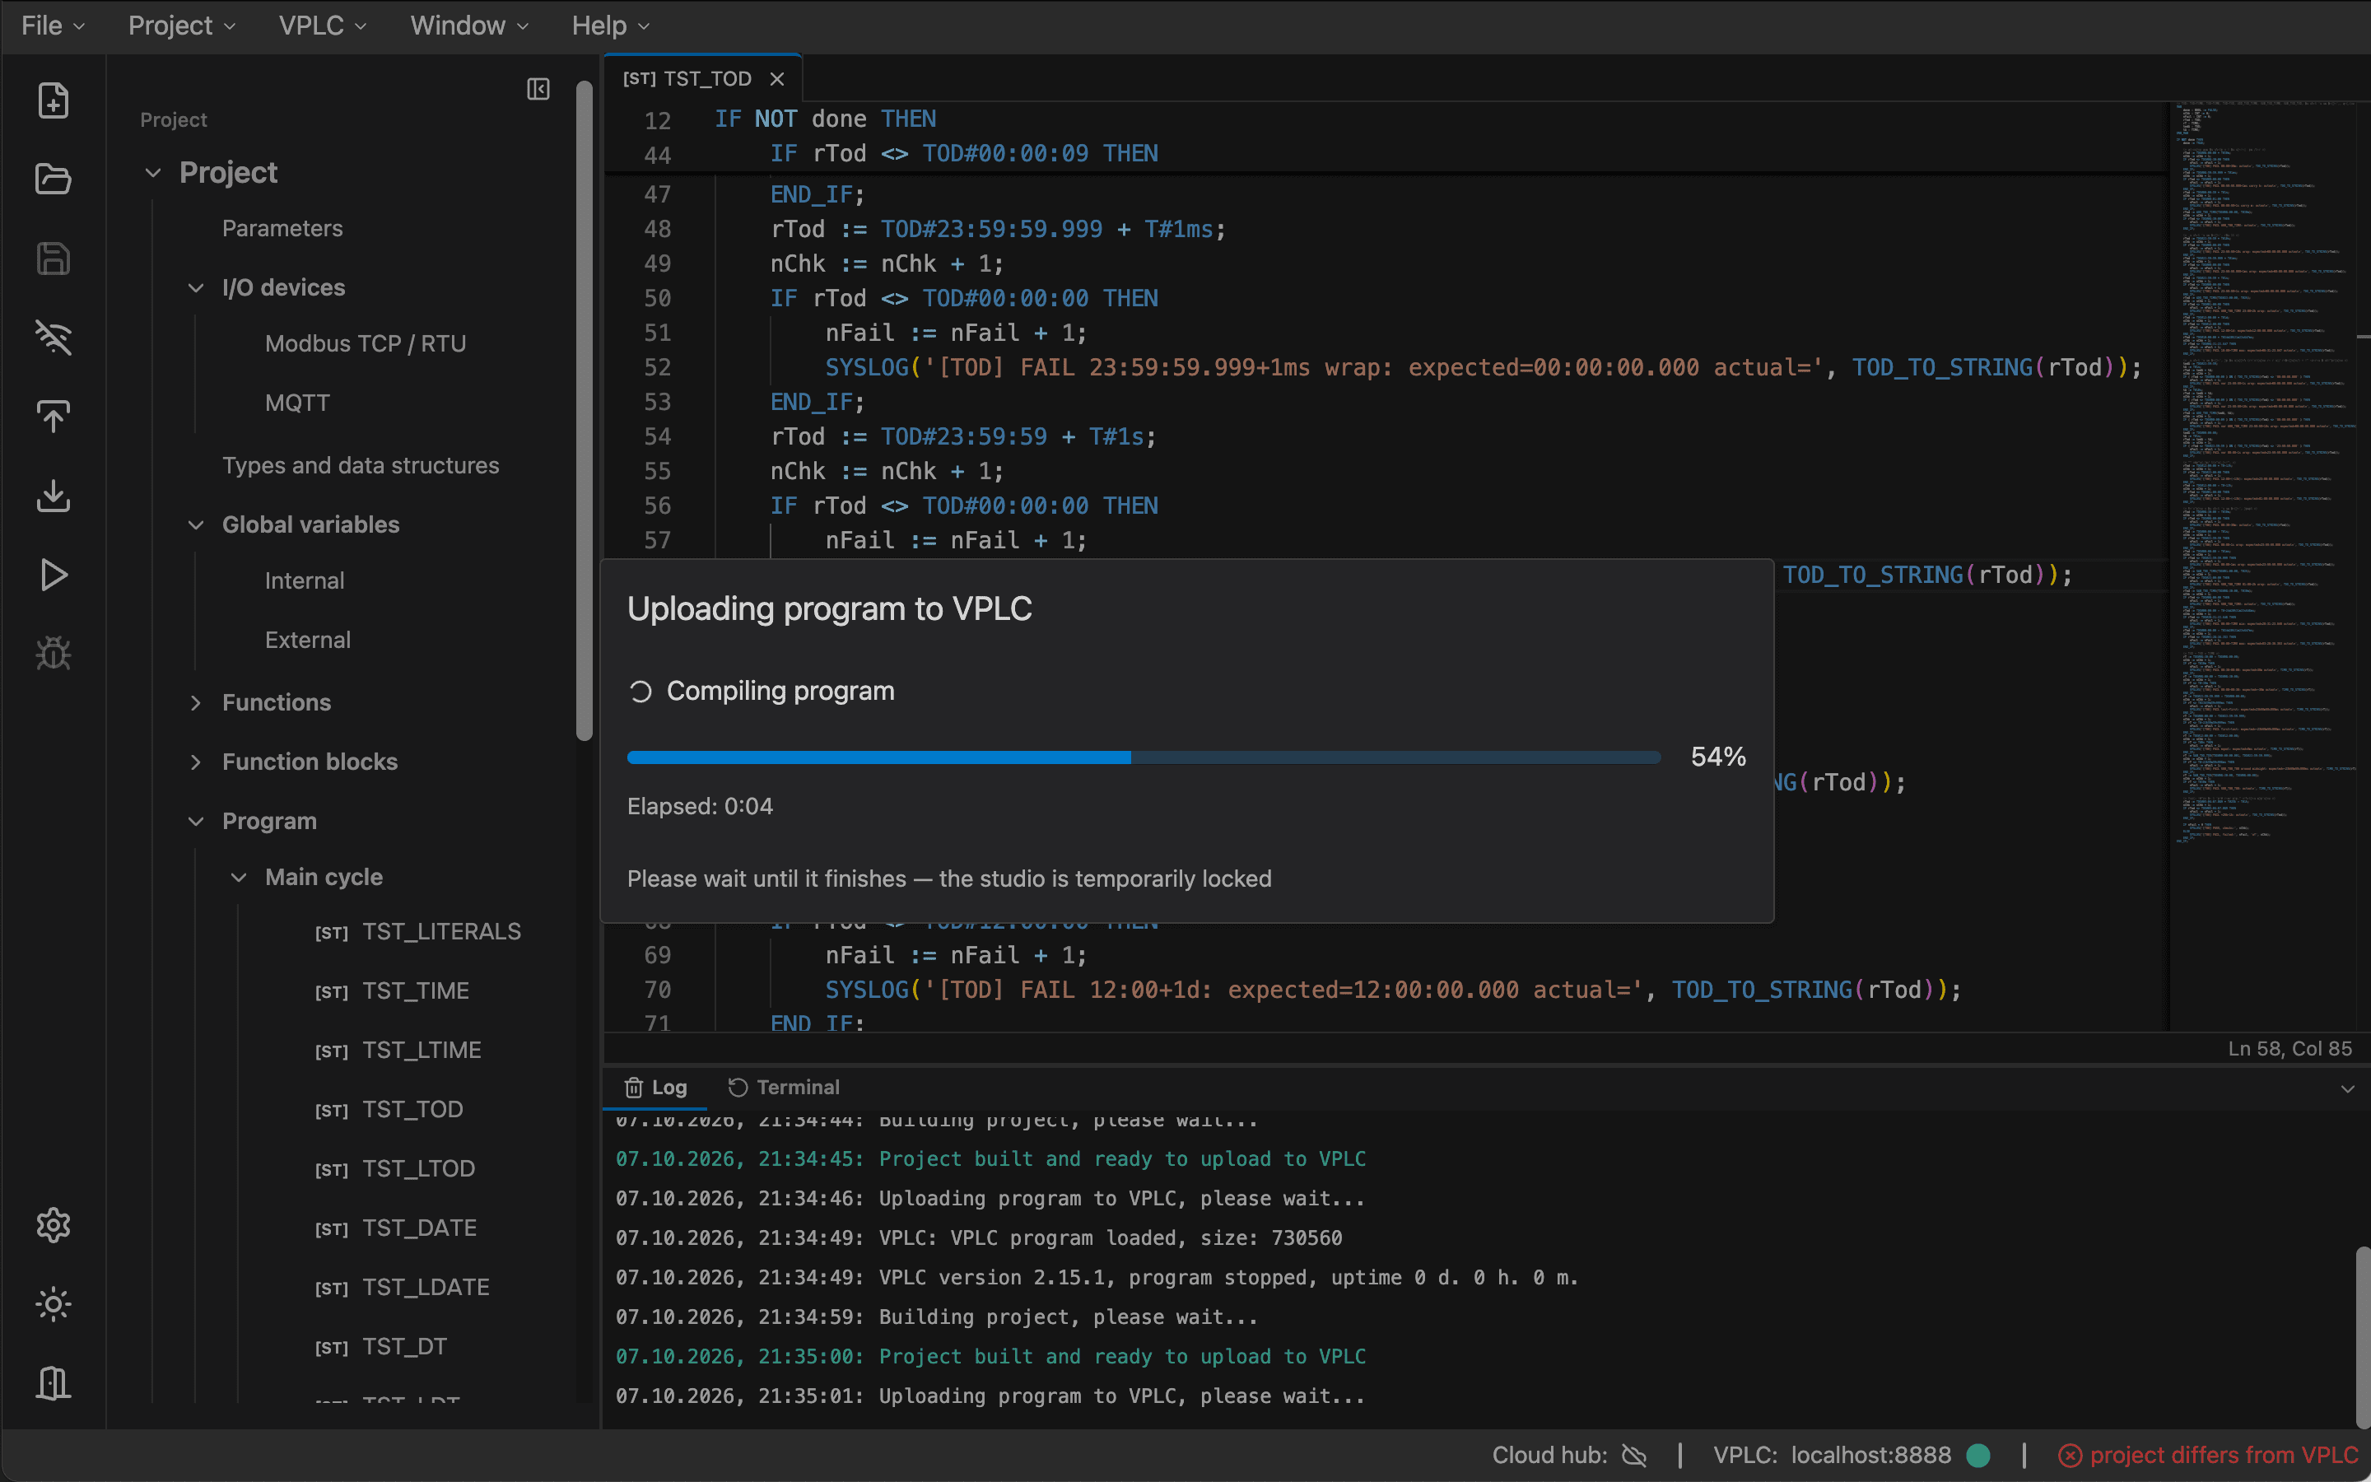Click the upload to VPLC arrow icon
2371x1482 pixels.
coord(53,417)
